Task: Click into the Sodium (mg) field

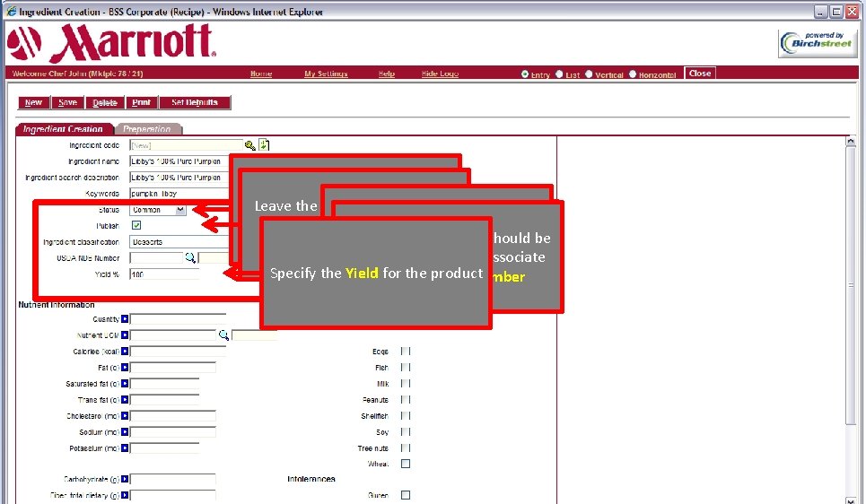Action: coord(173,431)
